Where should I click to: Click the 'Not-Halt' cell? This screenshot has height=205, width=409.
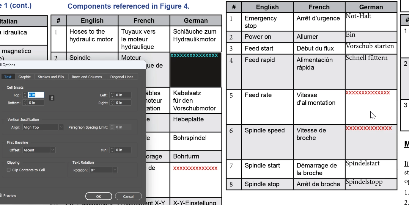pyautogui.click(x=371, y=22)
